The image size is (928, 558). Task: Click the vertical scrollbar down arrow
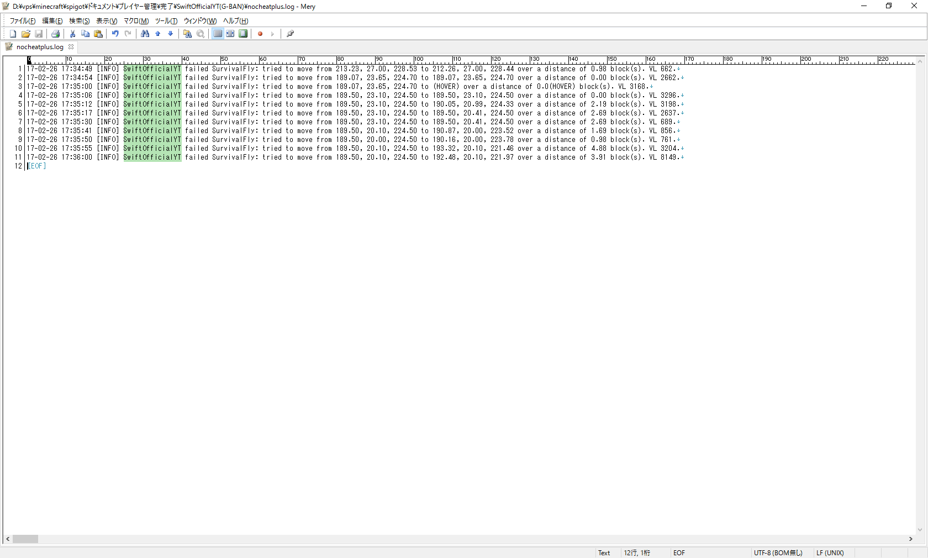tap(920, 529)
